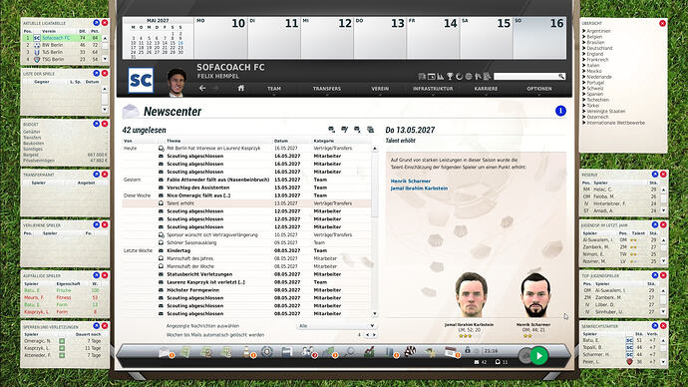
Task: Close the Übersicht widget
Action: [662, 23]
